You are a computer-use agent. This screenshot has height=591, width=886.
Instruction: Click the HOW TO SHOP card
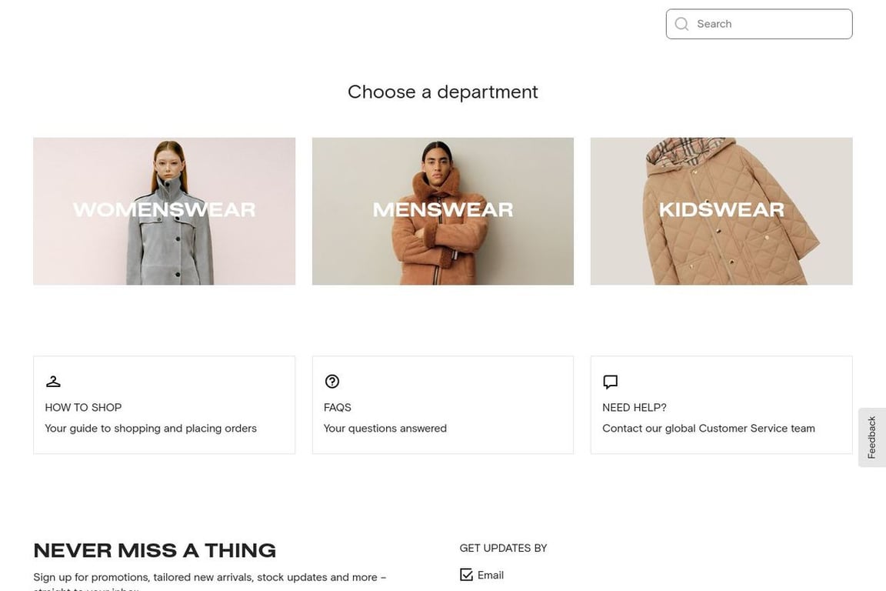coord(164,404)
